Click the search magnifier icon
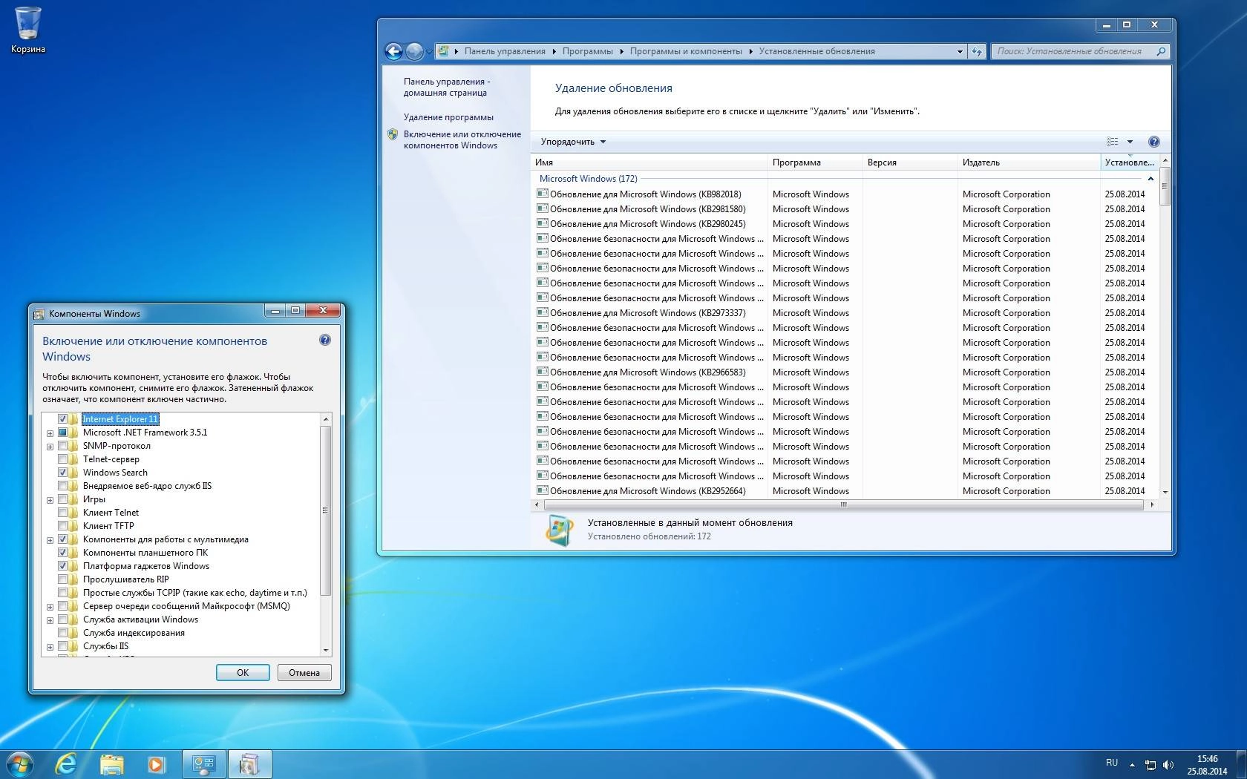 (x=1161, y=51)
